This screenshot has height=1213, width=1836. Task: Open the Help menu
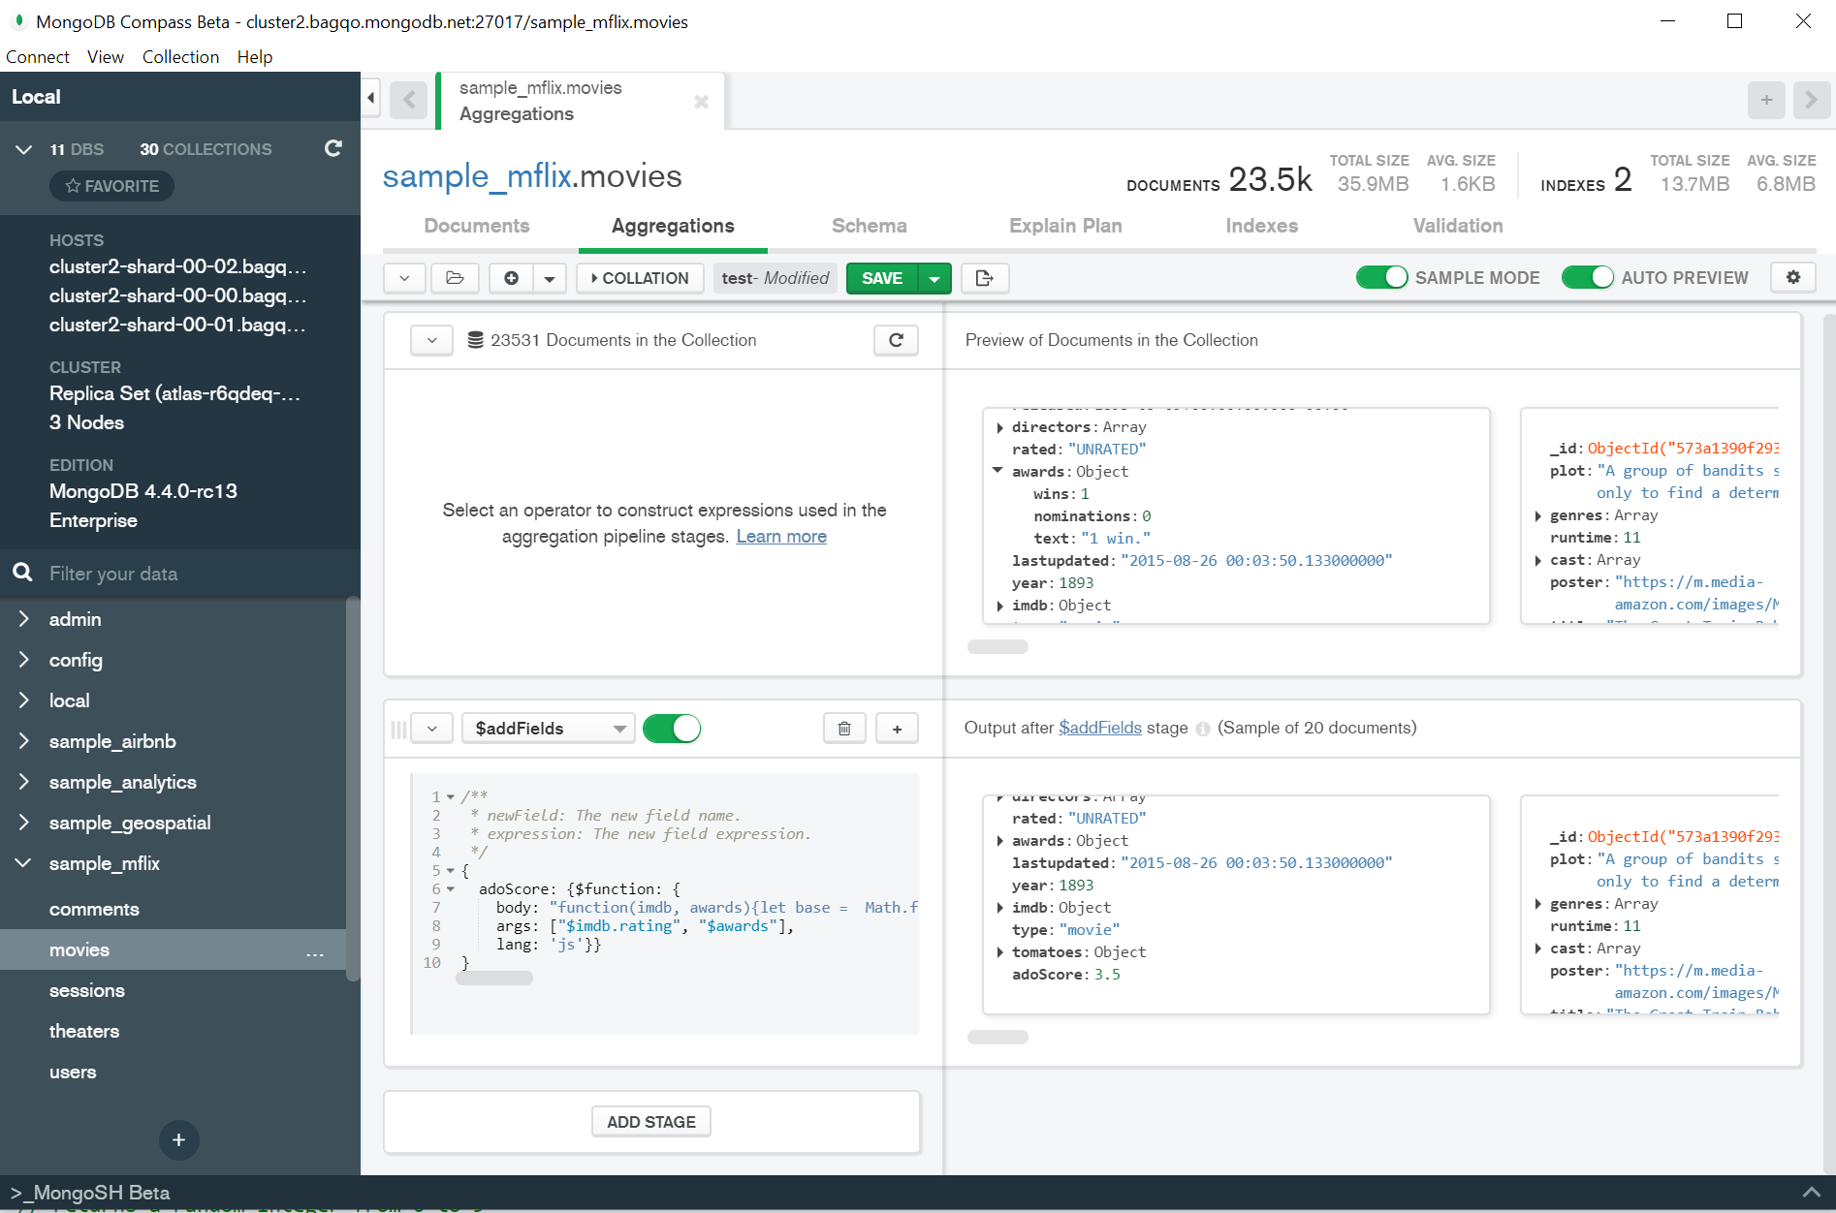(255, 57)
